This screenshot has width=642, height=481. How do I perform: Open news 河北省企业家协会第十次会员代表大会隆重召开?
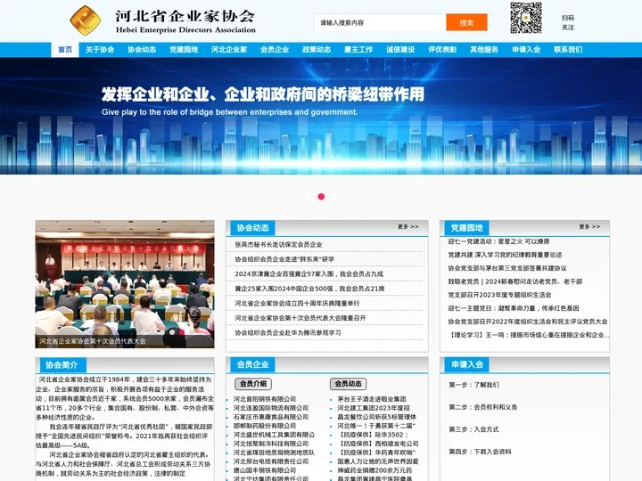click(300, 318)
